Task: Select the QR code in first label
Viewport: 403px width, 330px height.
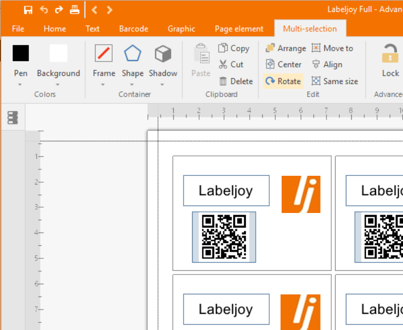Action: (224, 237)
